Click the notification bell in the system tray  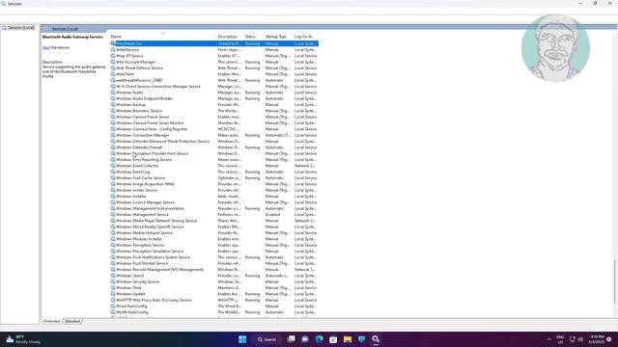point(609,339)
